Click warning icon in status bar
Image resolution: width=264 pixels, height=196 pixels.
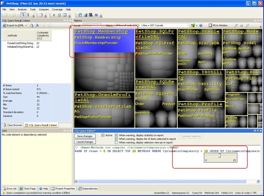(4, 193)
